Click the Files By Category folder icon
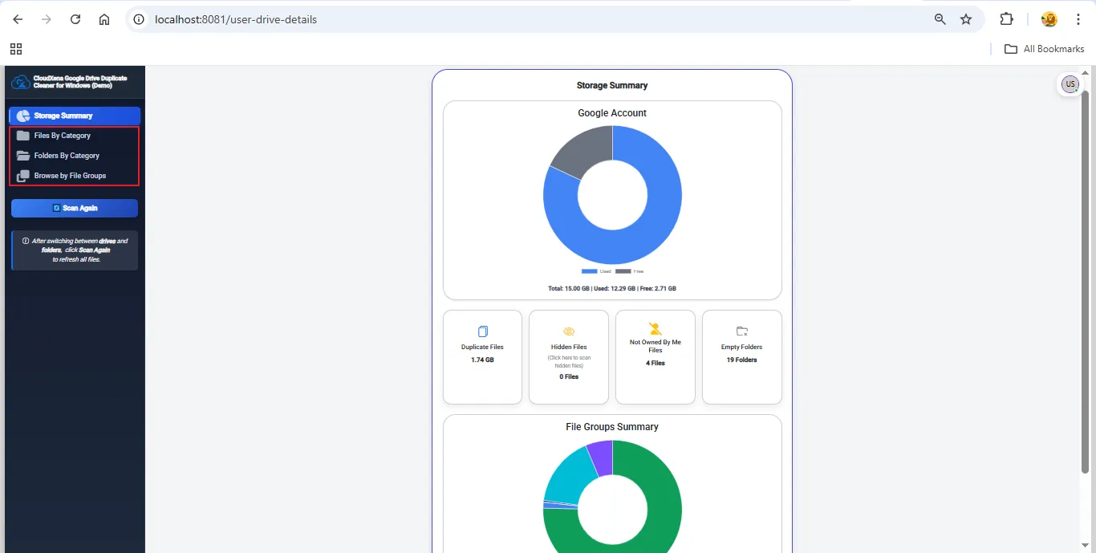This screenshot has width=1096, height=553. coord(23,136)
